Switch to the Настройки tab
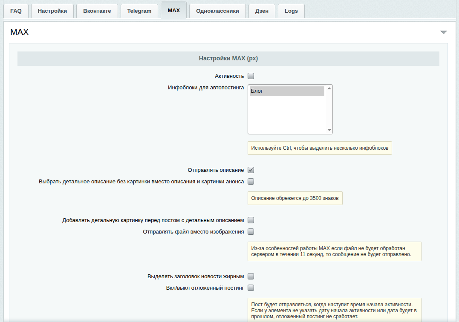 coord(52,11)
